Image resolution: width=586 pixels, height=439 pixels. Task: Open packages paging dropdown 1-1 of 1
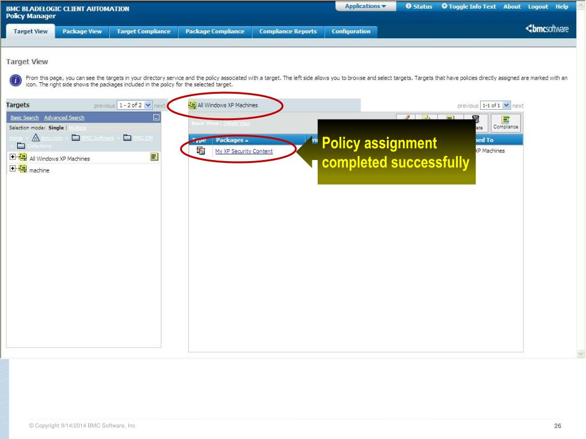pos(495,106)
